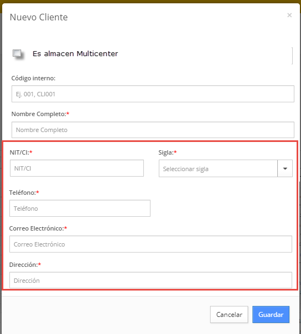
Task: Close the Nuevo Cliente dialog with X
Action: [289, 15]
